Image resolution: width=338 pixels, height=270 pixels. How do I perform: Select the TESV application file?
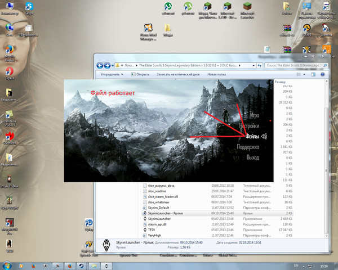(x=152, y=230)
